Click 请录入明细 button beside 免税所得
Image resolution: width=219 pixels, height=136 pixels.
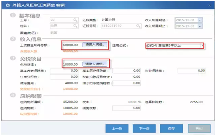[95, 64]
